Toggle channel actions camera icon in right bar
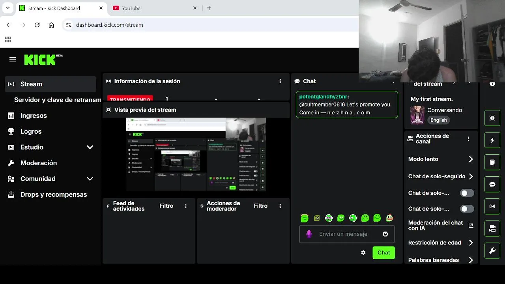The height and width of the screenshot is (284, 505). (x=492, y=228)
